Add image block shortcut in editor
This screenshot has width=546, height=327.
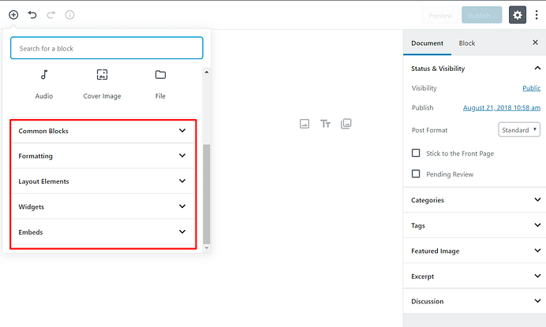[305, 124]
